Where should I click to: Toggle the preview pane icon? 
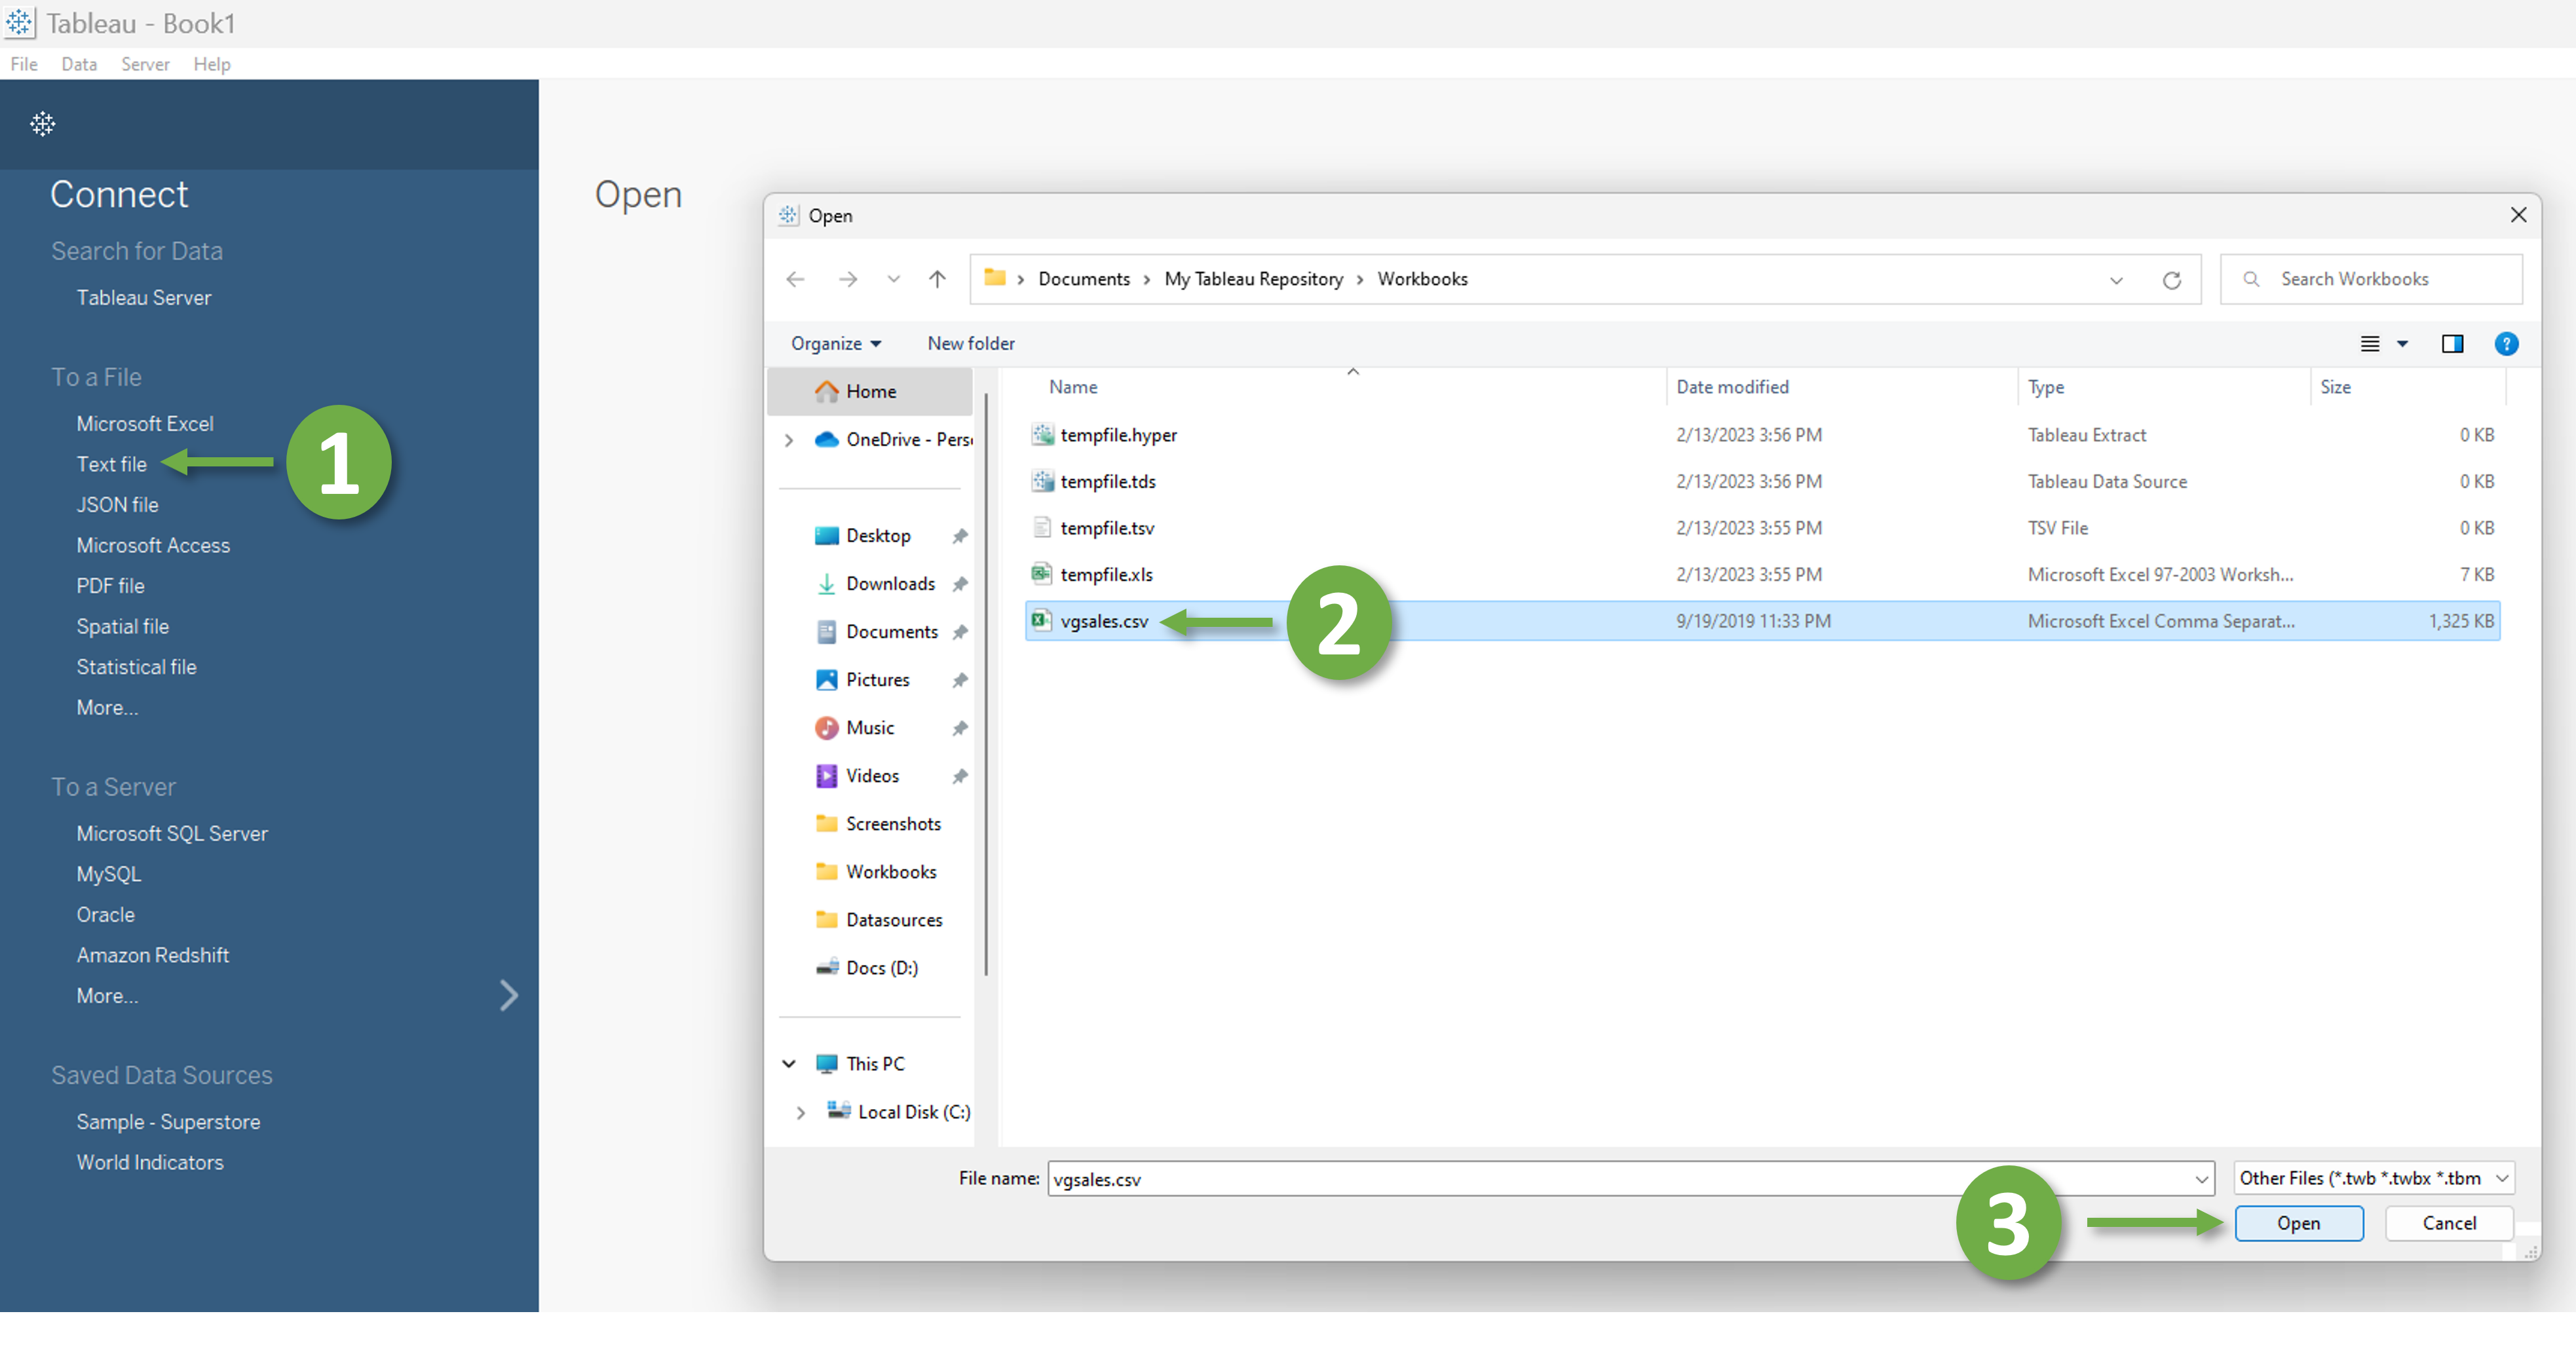coord(2452,344)
